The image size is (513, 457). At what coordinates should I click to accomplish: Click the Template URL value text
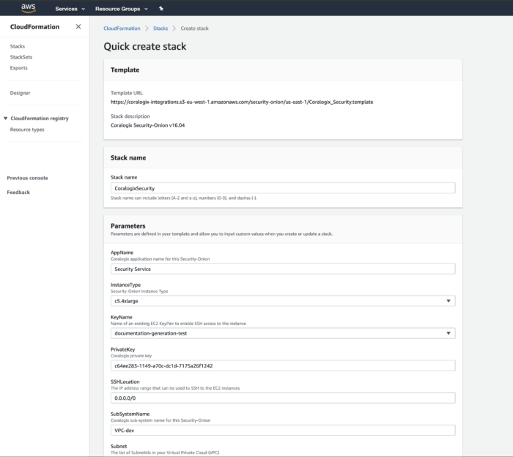242,102
